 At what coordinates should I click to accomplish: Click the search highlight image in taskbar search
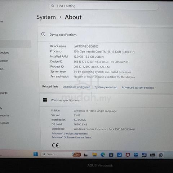(76, 155)
